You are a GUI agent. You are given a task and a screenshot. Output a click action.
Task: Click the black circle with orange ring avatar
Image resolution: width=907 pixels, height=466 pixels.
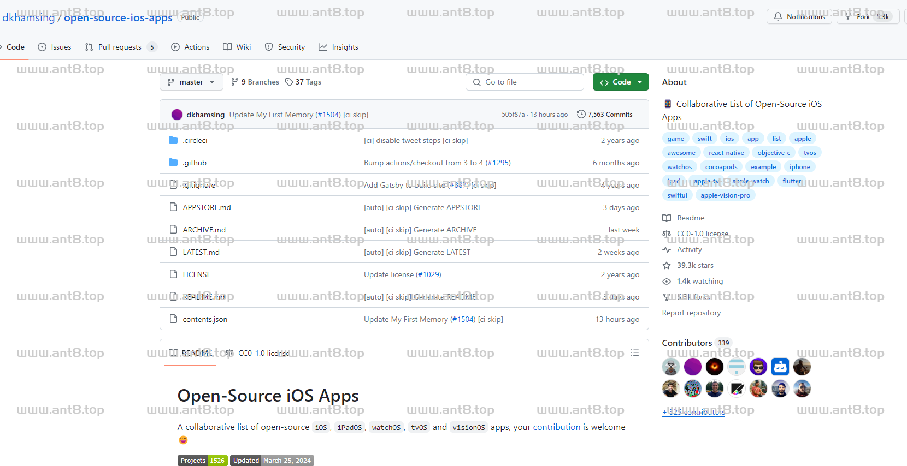714,367
